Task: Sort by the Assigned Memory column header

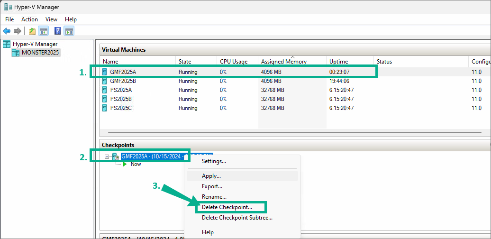Action: (x=292, y=62)
